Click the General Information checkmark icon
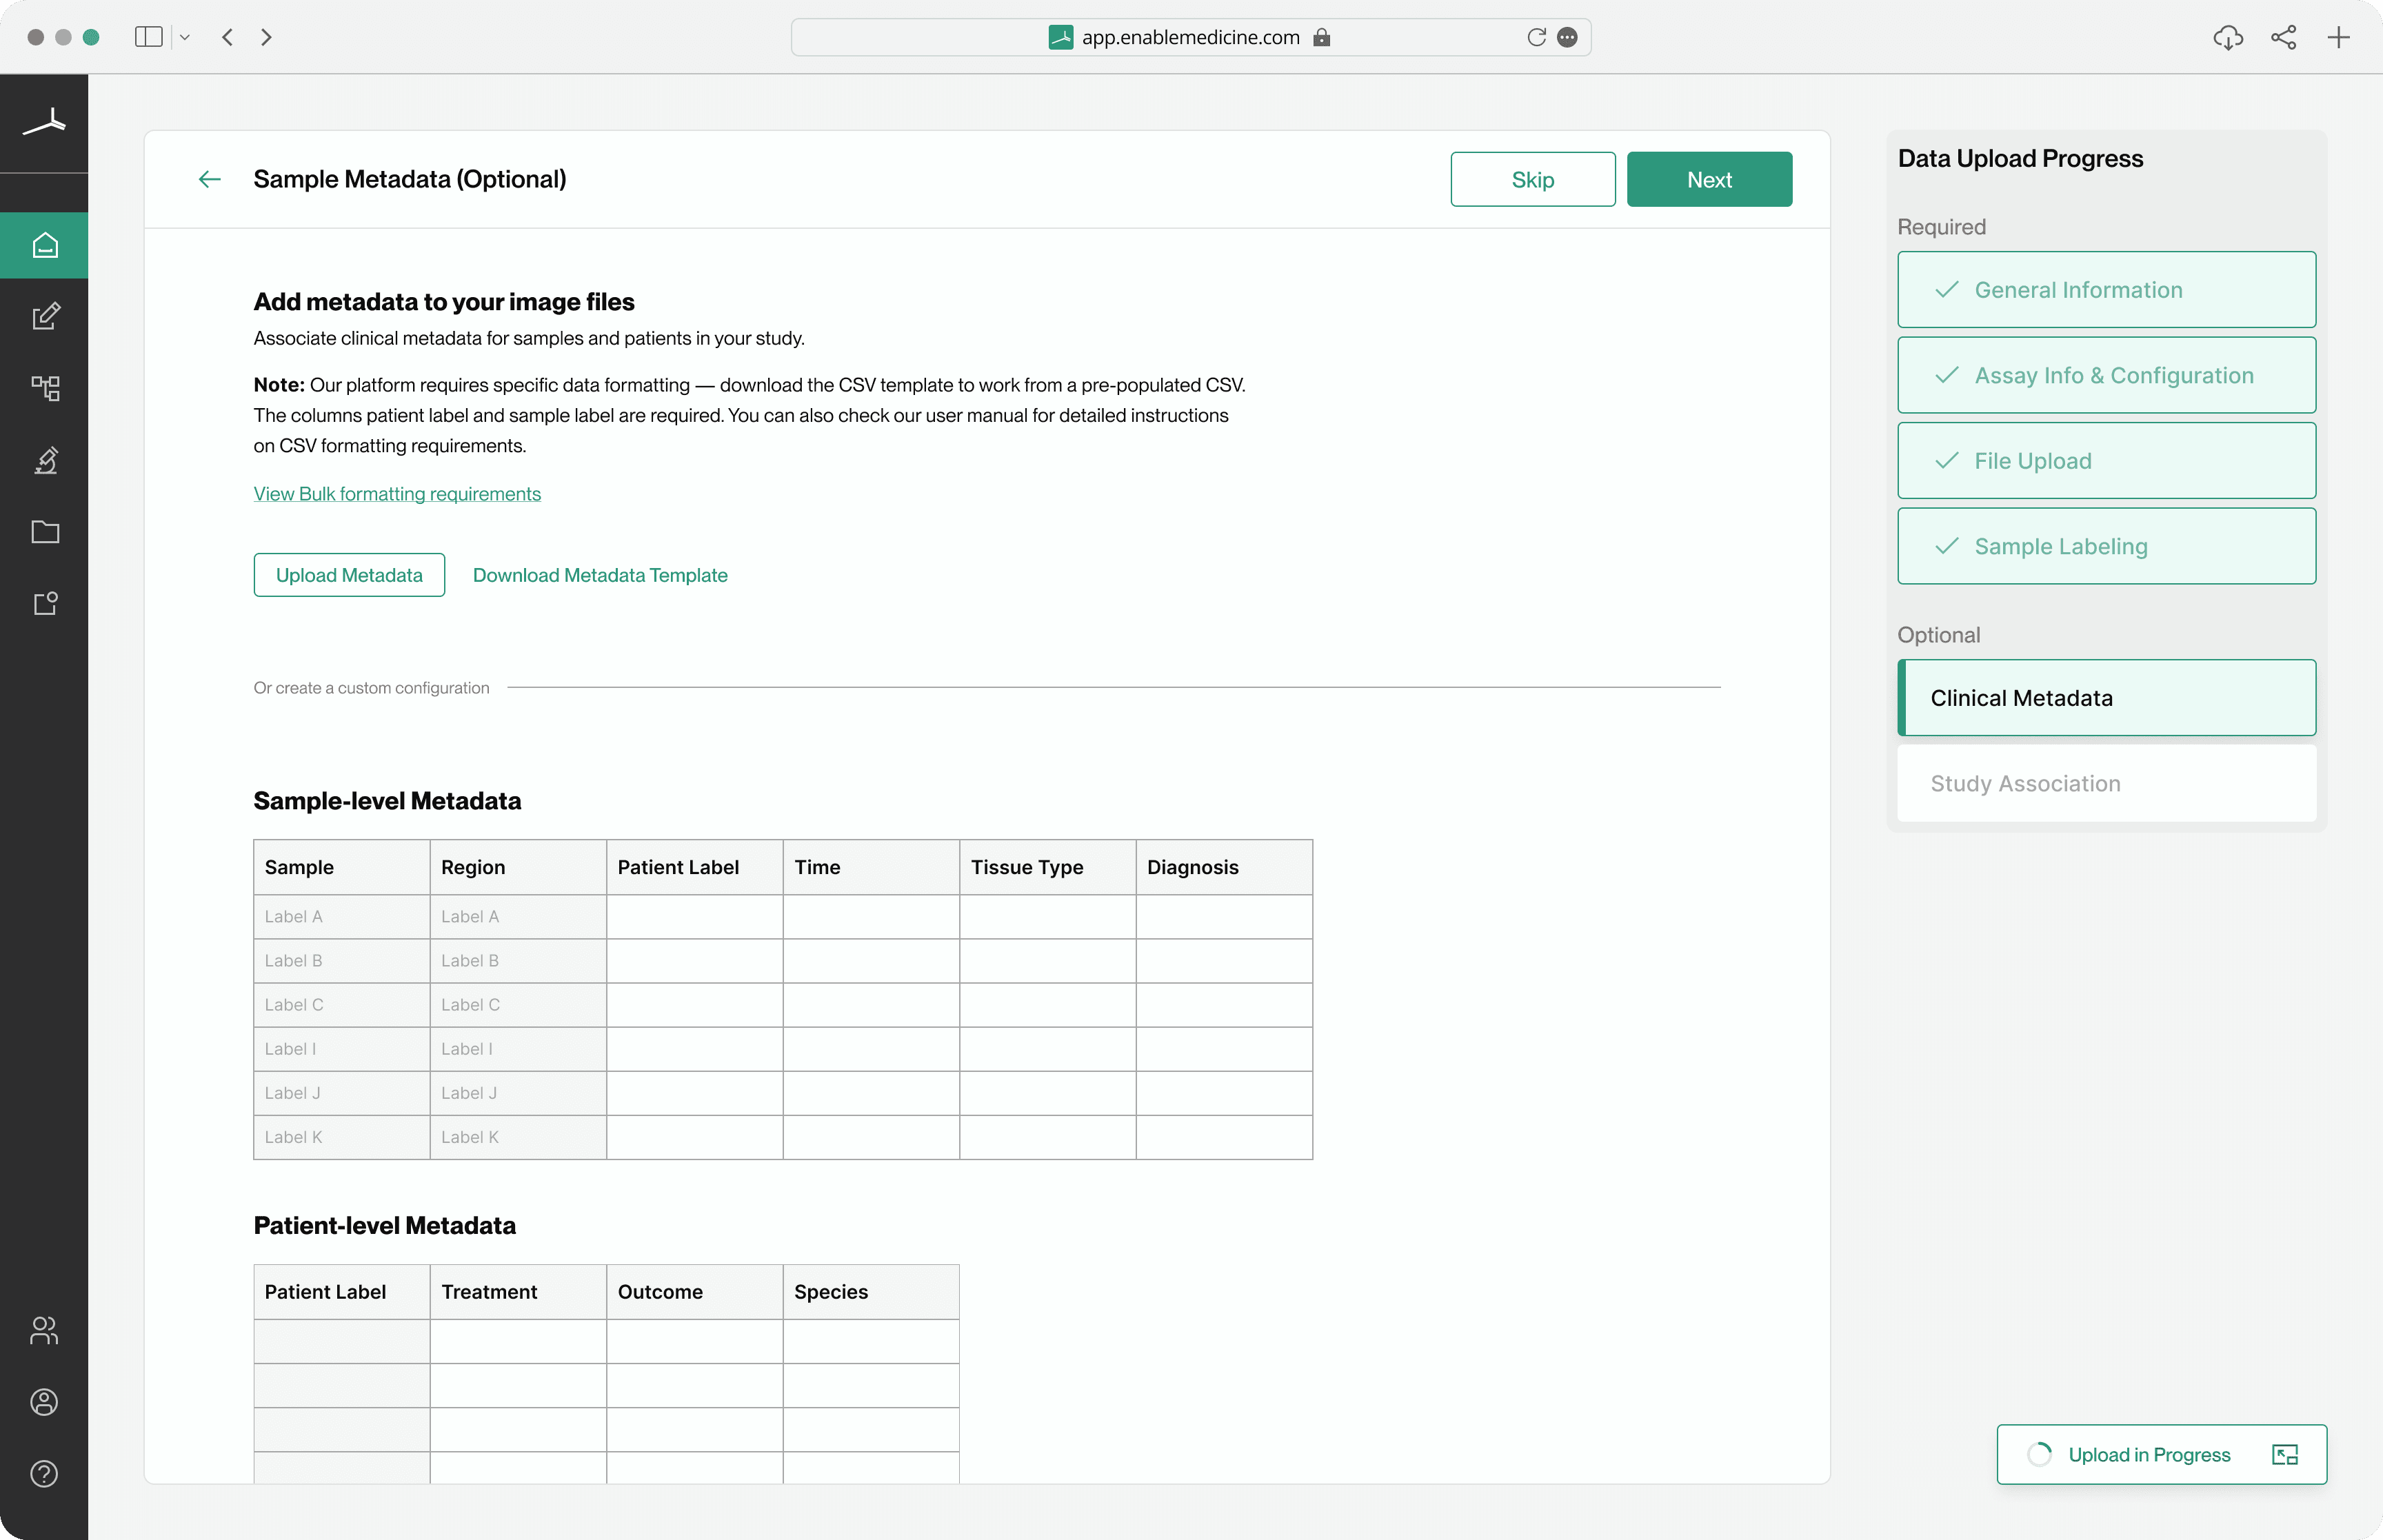2383x1540 pixels. 1946,289
